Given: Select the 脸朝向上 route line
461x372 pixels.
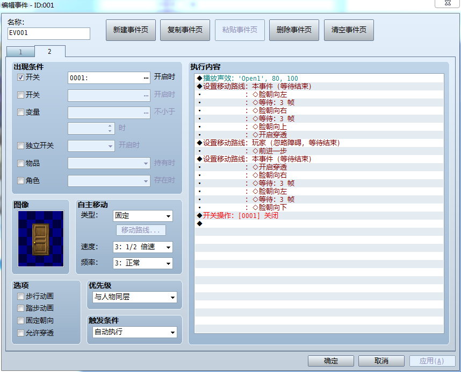Looking at the screenshot, I should [319, 127].
